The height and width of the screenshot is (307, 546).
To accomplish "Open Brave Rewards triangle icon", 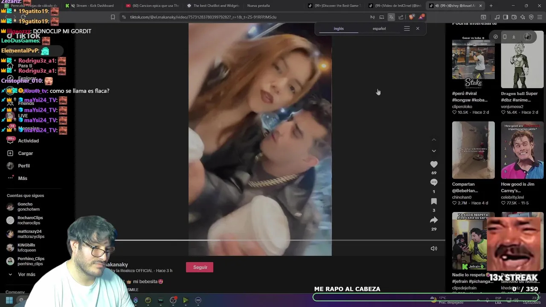I will coord(421,17).
